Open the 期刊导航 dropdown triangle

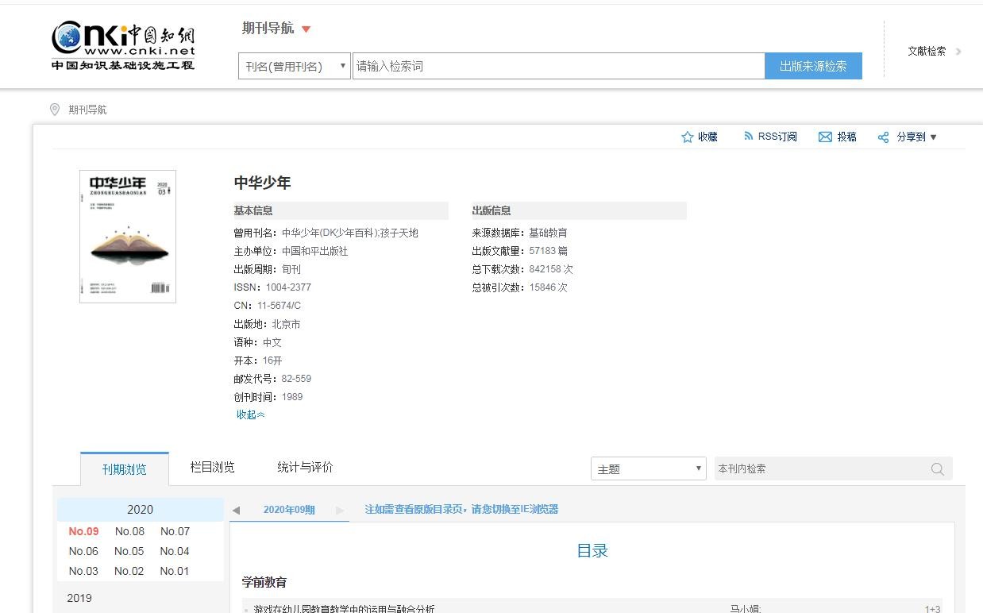click(x=306, y=29)
